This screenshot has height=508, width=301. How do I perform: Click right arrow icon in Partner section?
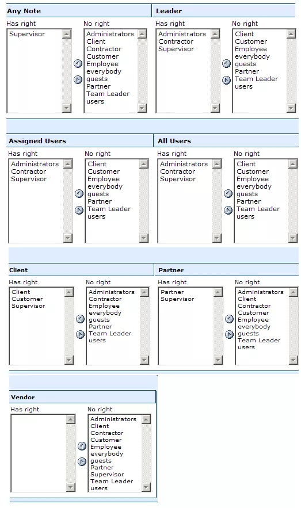[230, 334]
